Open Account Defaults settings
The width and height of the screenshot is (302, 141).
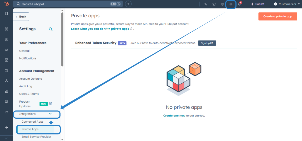31,79
